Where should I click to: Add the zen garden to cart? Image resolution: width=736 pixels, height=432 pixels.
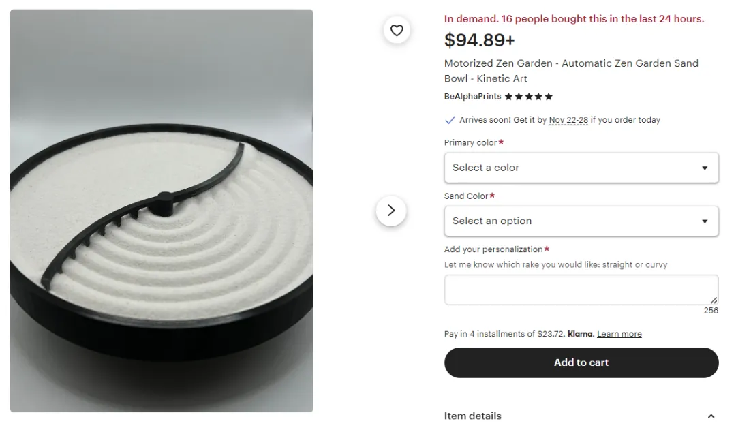[x=581, y=362]
